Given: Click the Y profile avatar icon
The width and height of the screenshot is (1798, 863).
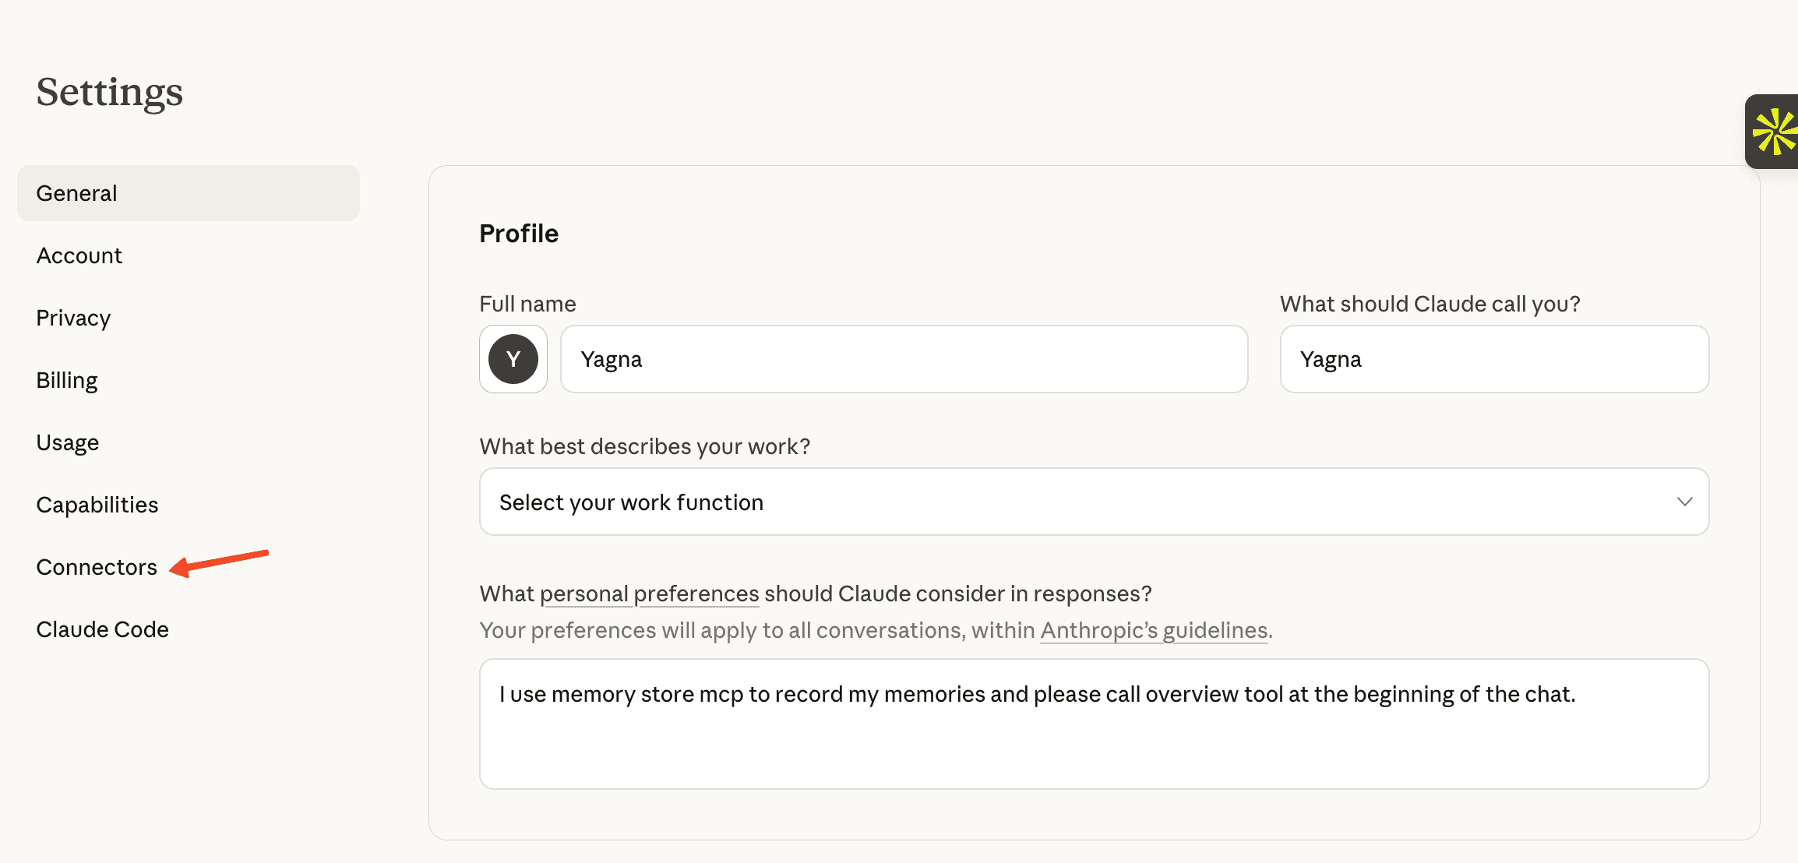Looking at the screenshot, I should [x=513, y=359].
